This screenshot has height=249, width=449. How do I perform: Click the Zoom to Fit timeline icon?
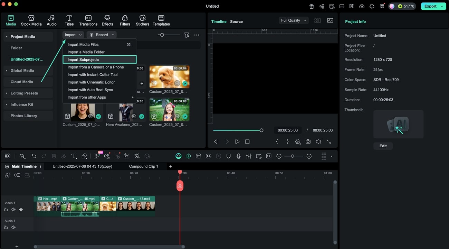pos(269,156)
